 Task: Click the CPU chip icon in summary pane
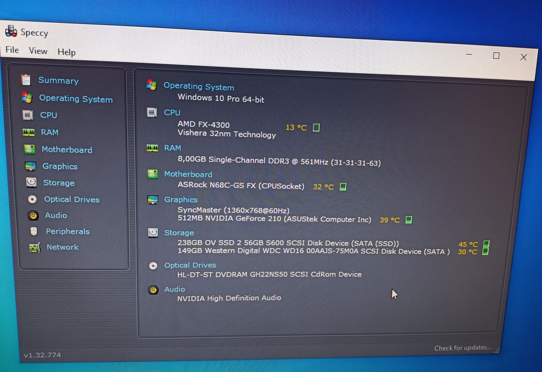click(152, 112)
